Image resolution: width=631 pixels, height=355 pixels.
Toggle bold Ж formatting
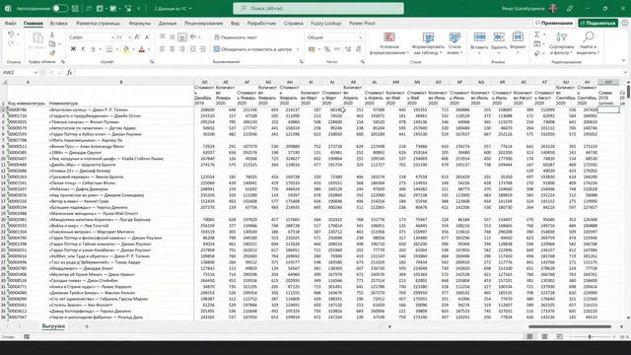coord(73,49)
